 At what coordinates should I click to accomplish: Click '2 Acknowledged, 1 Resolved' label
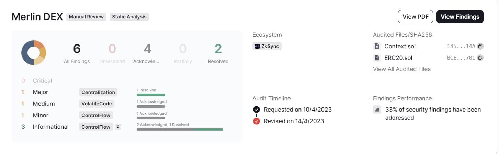click(x=162, y=125)
